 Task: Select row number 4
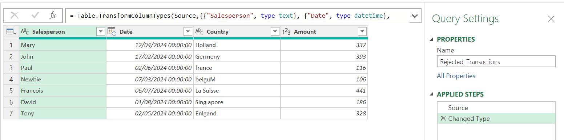(x=11, y=79)
